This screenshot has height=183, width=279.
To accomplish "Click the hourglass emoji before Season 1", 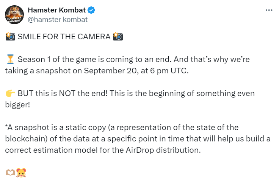I will tap(10, 59).
